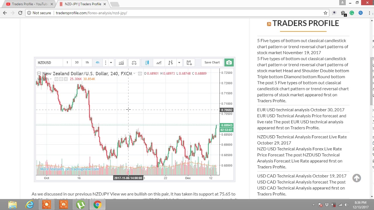Open TRADERS PROFILE heading link
This screenshot has height=210, width=374.
[x=306, y=23]
